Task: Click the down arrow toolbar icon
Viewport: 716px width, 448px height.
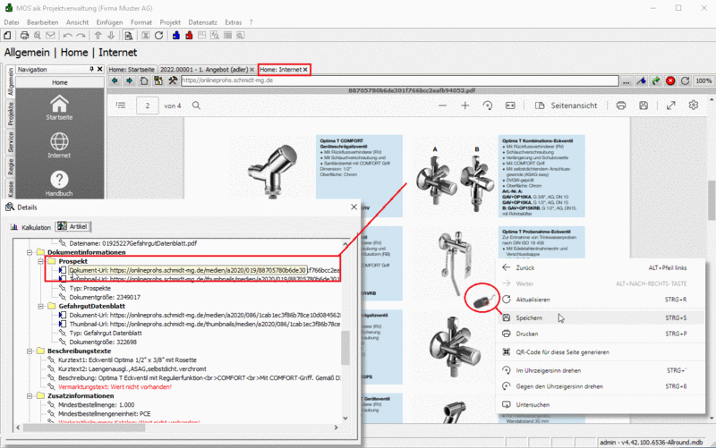Action: (x=111, y=35)
